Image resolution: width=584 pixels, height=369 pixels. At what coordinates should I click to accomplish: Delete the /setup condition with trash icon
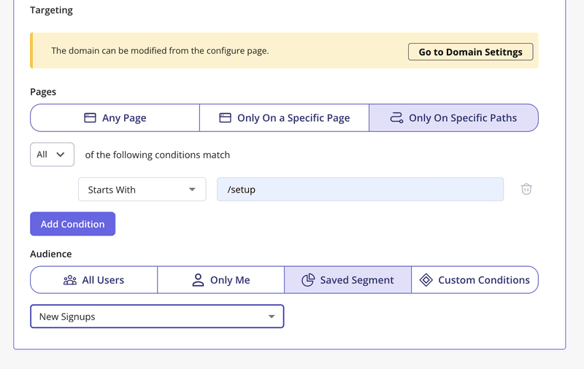526,189
